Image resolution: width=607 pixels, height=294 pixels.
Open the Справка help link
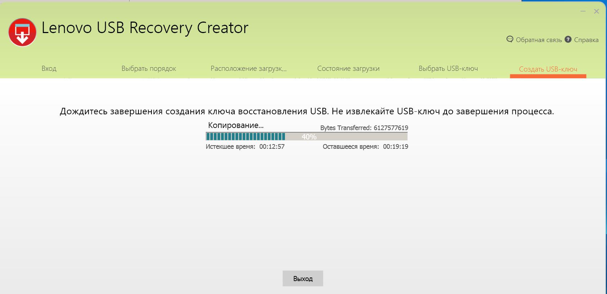pyautogui.click(x=586, y=40)
